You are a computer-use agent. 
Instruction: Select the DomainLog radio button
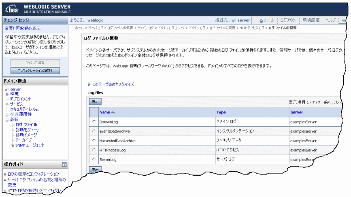click(x=94, y=122)
